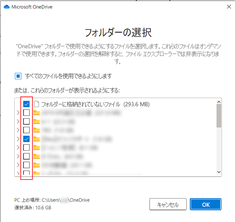Click the Microsoft OneDrive title text
Screen dimensions: 235x222
[x=32, y=7]
